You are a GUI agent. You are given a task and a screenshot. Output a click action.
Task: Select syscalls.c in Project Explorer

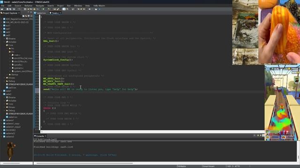(x=17, y=65)
